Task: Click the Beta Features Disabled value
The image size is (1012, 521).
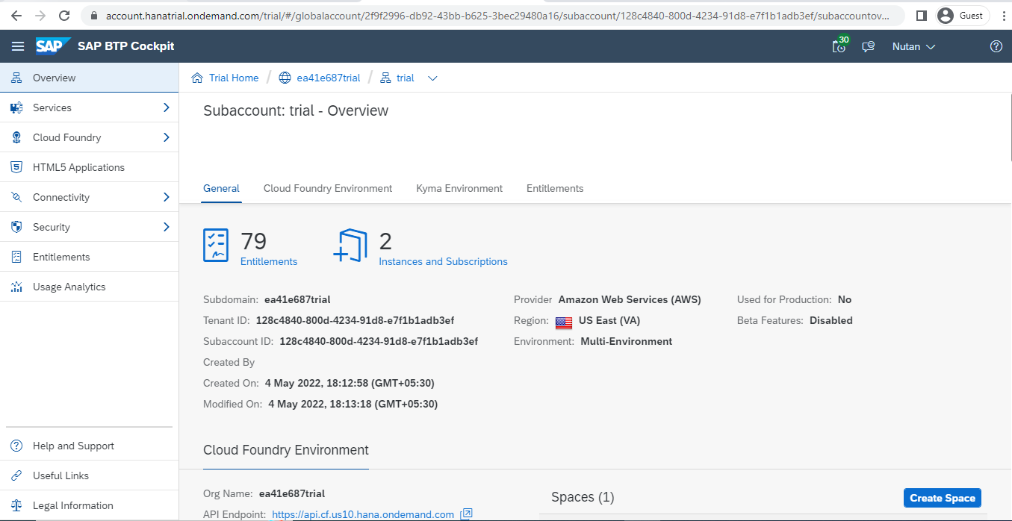Action: pyautogui.click(x=831, y=320)
